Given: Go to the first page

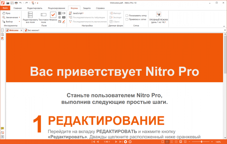Looking at the screenshot, I should [x=94, y=142].
